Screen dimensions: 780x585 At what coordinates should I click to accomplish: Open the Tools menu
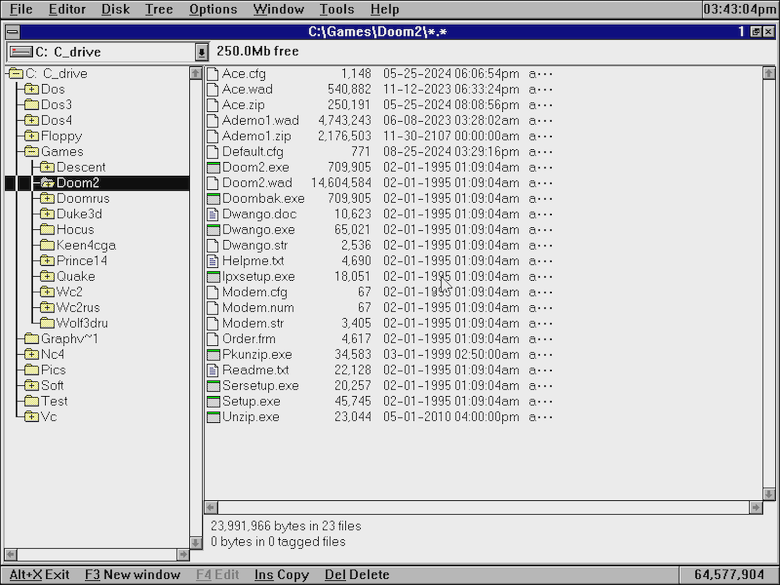click(336, 9)
